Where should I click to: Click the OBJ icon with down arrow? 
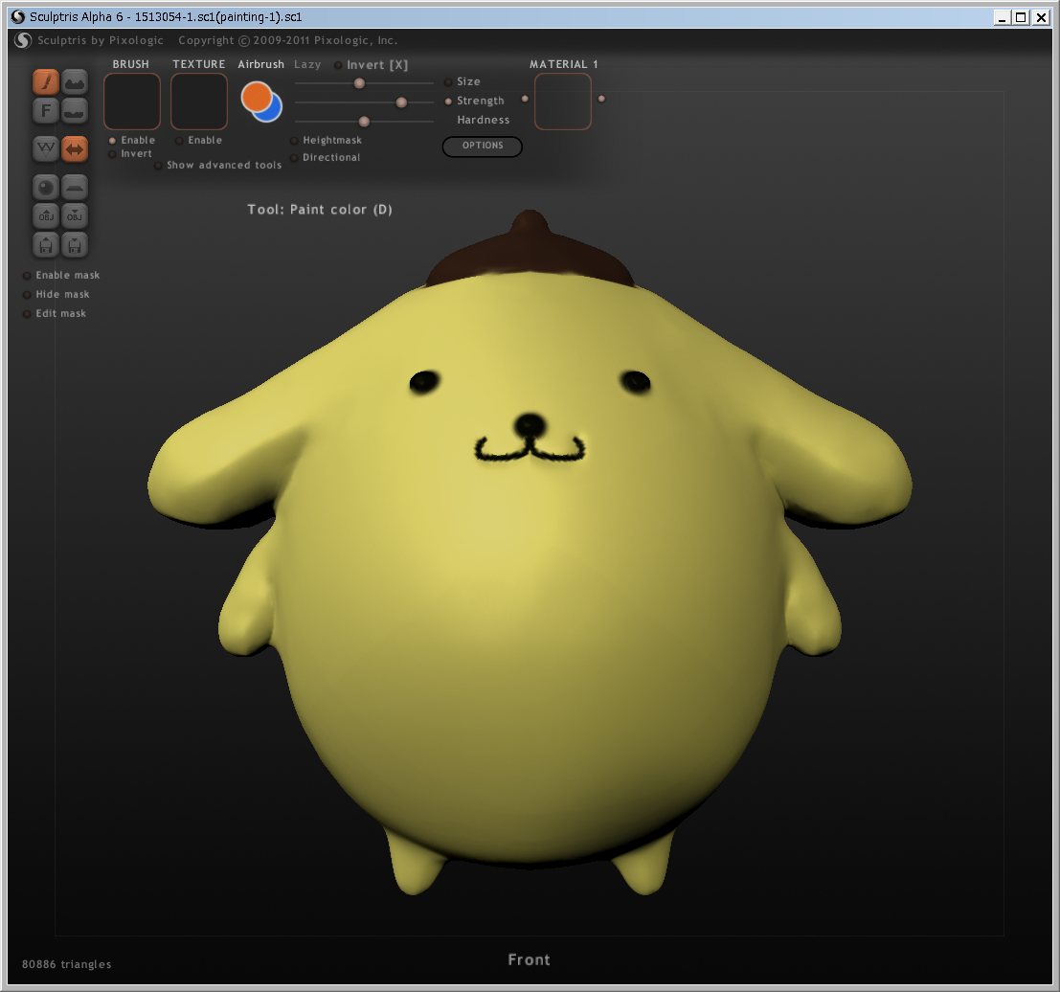click(75, 215)
